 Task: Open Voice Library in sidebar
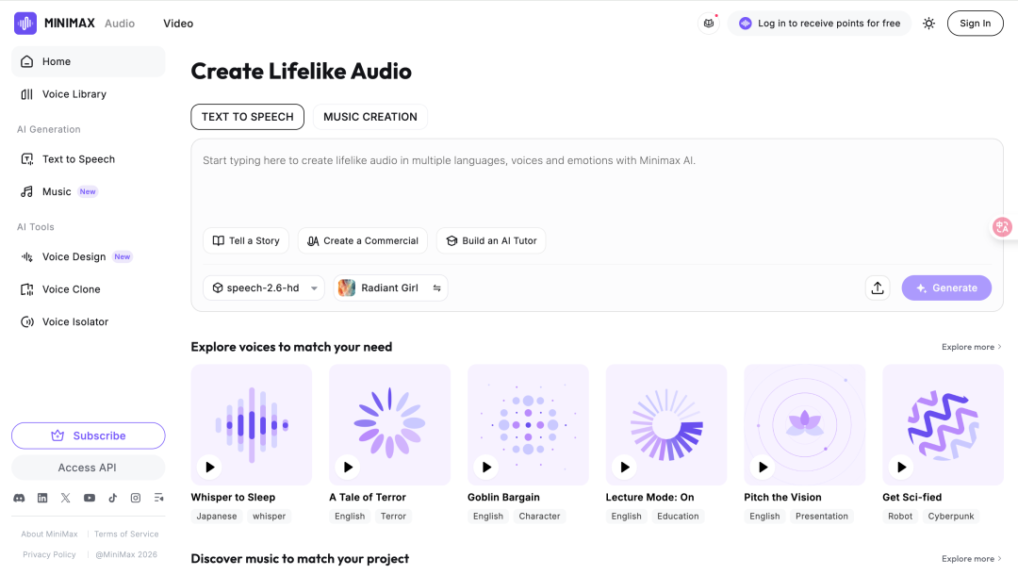pos(89,94)
